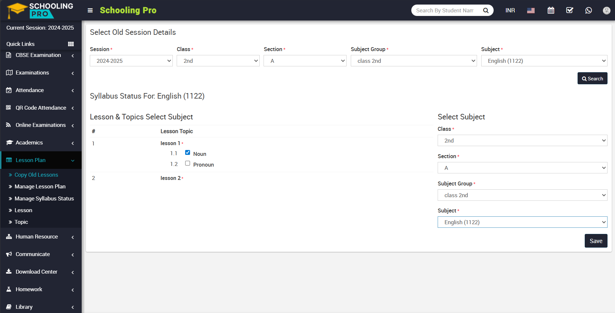Open the old session Subject Group dropdown
615x313 pixels.
[x=414, y=61]
